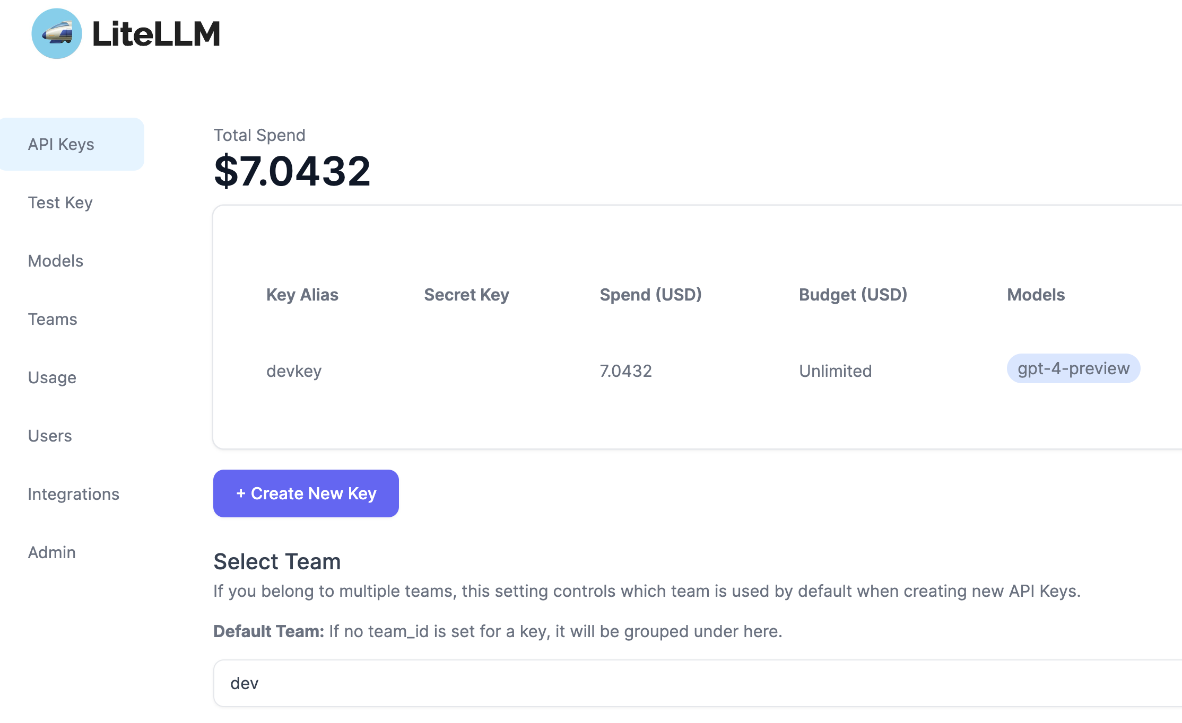Click the gpt-4-preview model badge
Image resolution: width=1182 pixels, height=723 pixels.
coord(1073,368)
